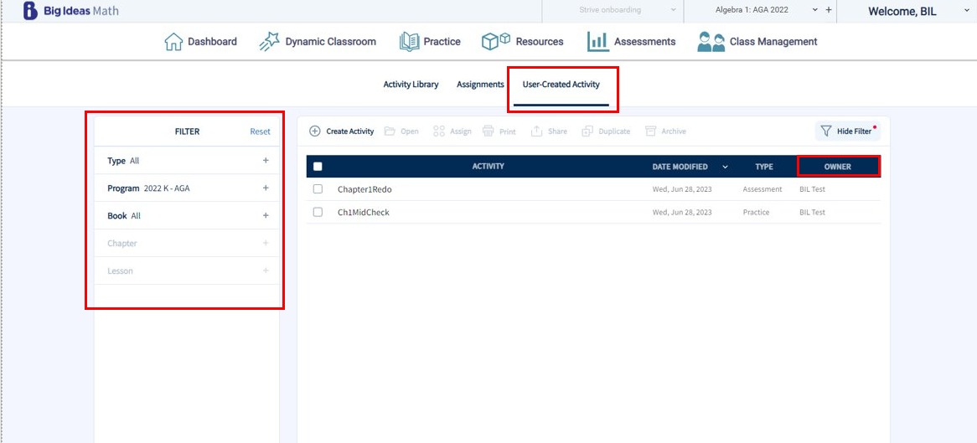Click the Duplicate button label
This screenshot has height=443, width=977.
(x=614, y=131)
